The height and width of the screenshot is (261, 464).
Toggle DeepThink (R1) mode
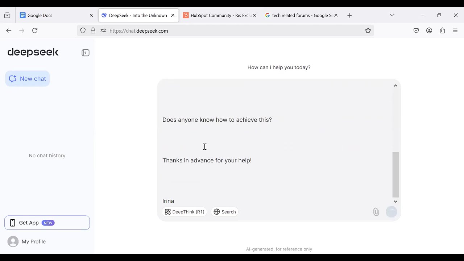185,212
